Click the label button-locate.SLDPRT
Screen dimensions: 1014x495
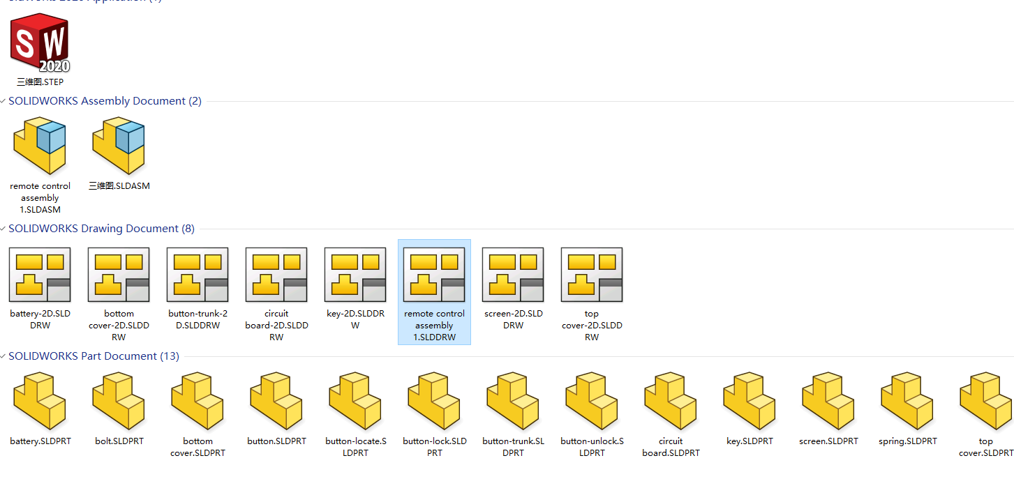tap(355, 447)
